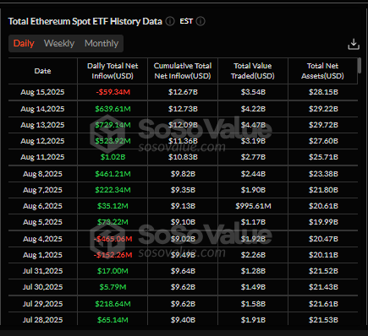Screen dimensions: 368x336
Task: Select the Aug 4,2025 row date
Action: tap(42, 239)
